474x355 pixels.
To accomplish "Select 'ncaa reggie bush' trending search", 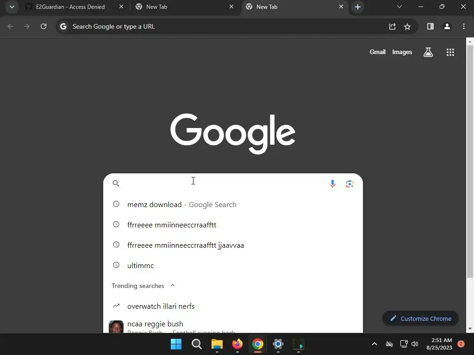I will pos(233,326).
